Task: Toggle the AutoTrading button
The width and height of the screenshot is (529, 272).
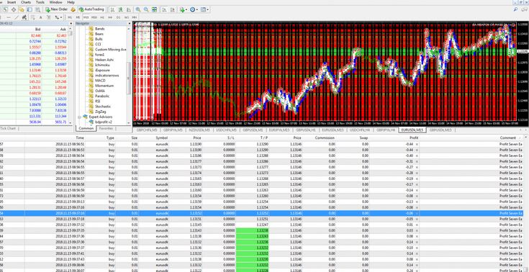Action: click(91, 9)
